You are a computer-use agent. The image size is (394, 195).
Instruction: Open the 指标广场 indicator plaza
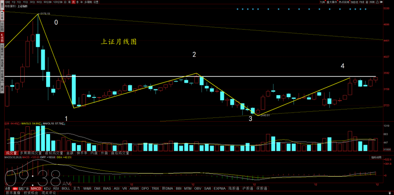(24, 188)
